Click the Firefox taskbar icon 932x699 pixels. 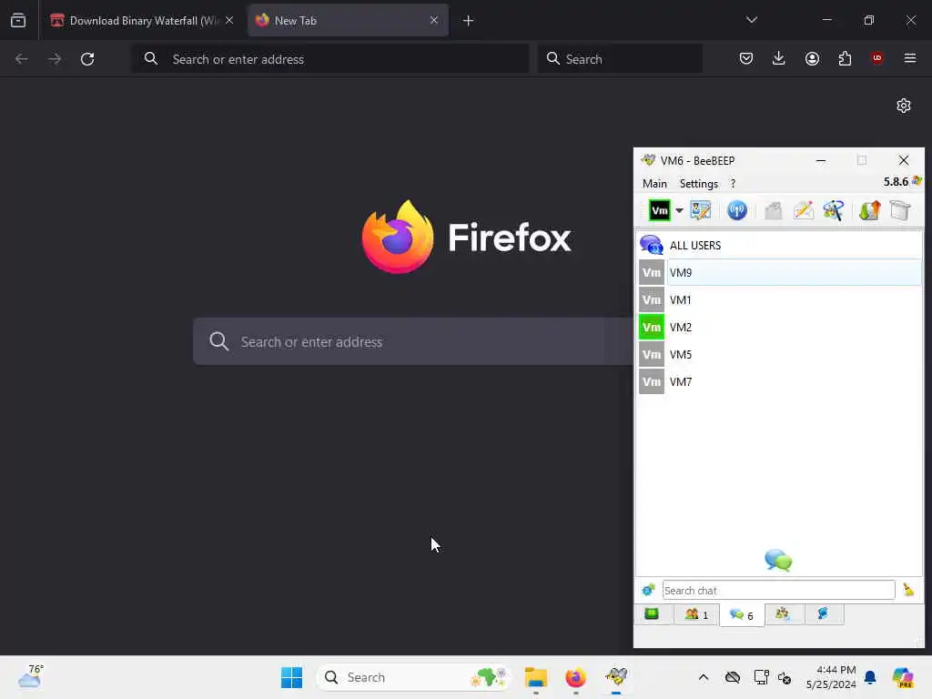click(575, 677)
